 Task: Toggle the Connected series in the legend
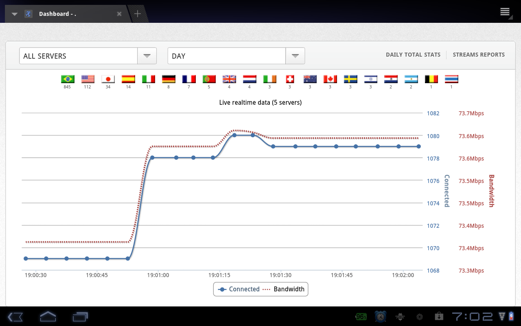pyautogui.click(x=243, y=289)
